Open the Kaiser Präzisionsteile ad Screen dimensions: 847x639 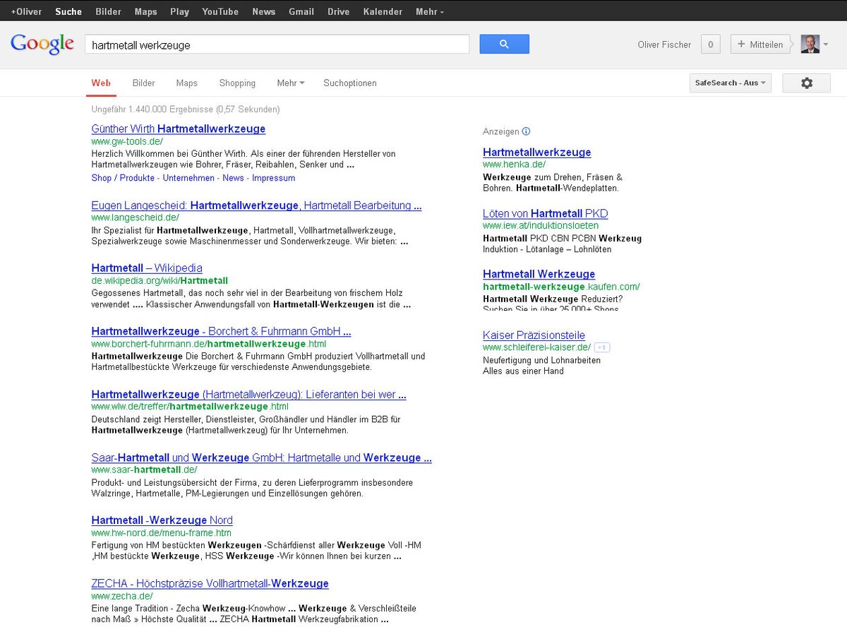(x=534, y=335)
